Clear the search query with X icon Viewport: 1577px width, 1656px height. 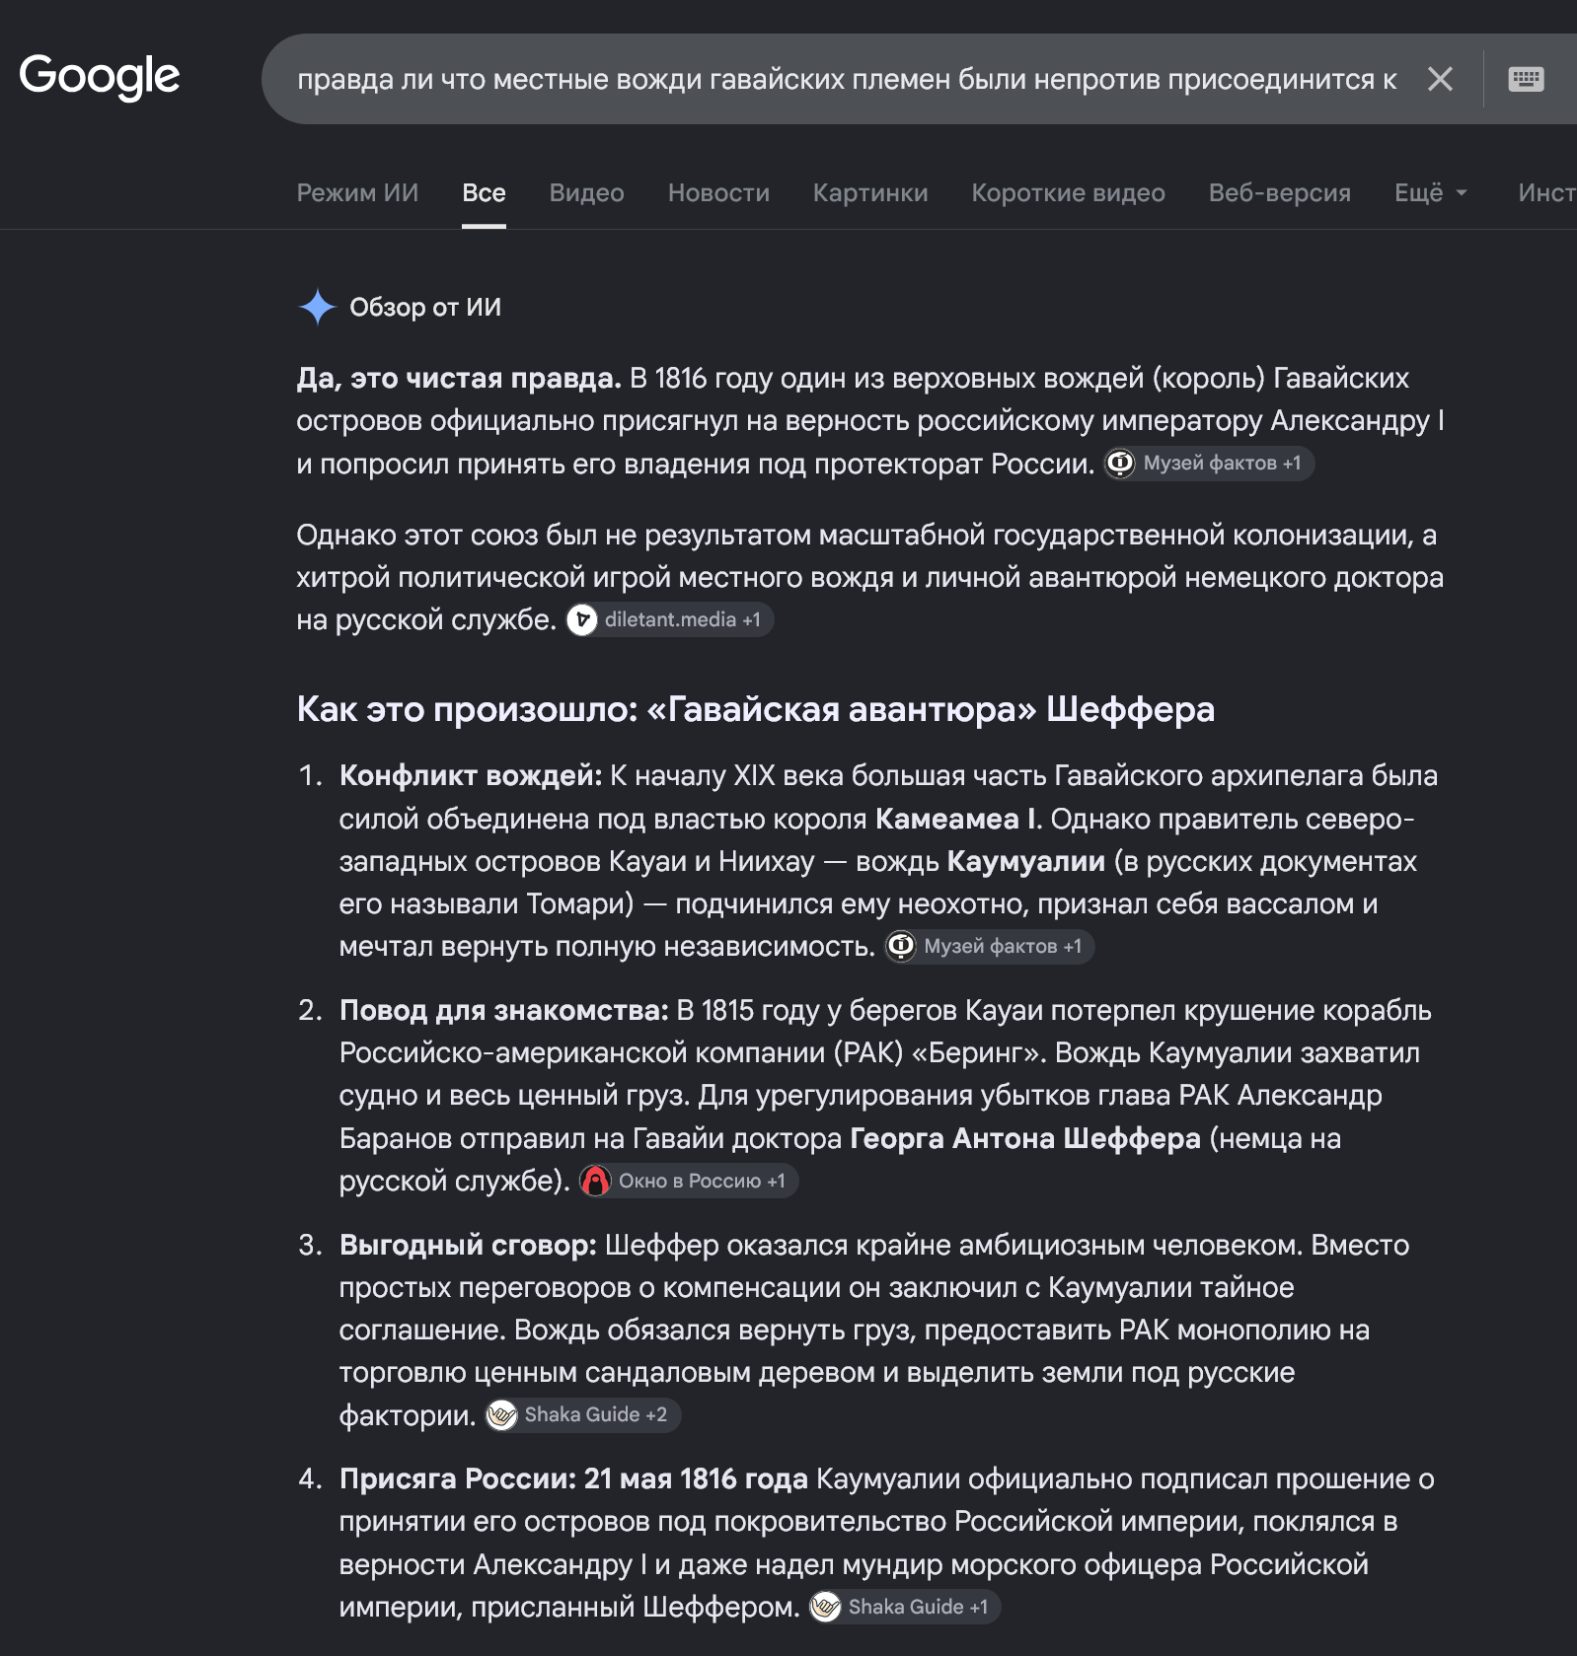[x=1440, y=79]
